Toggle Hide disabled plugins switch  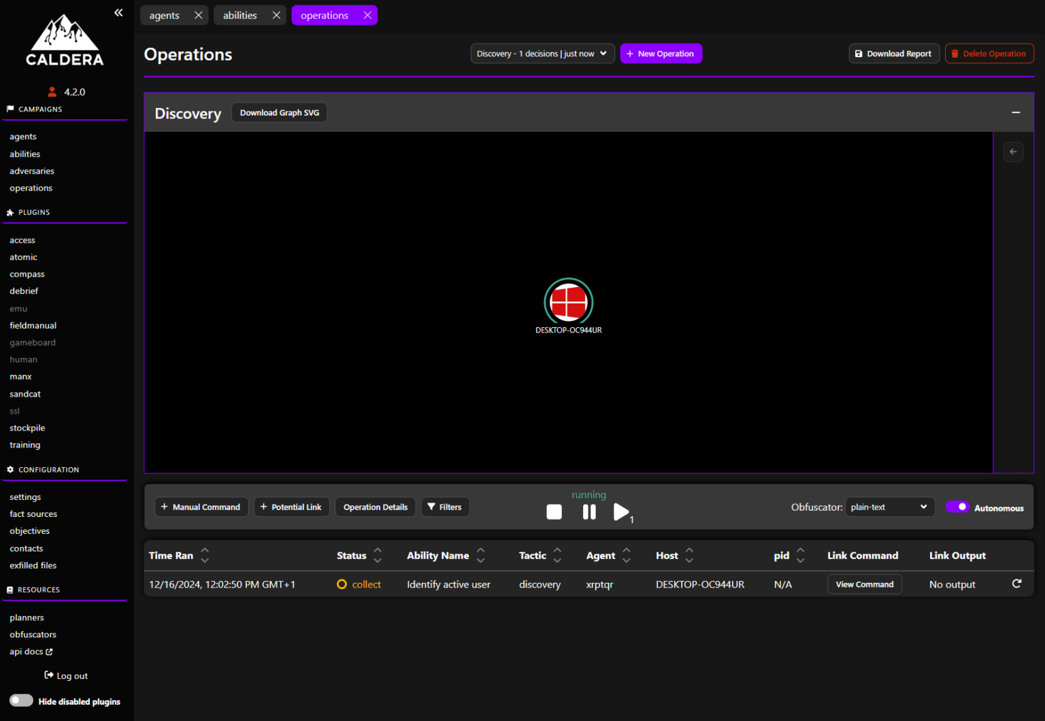(x=21, y=701)
